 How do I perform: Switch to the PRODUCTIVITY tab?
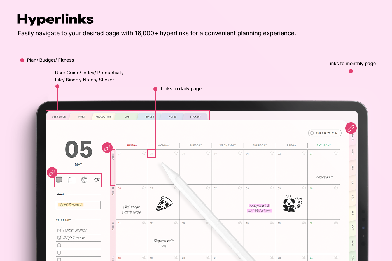[x=104, y=116]
